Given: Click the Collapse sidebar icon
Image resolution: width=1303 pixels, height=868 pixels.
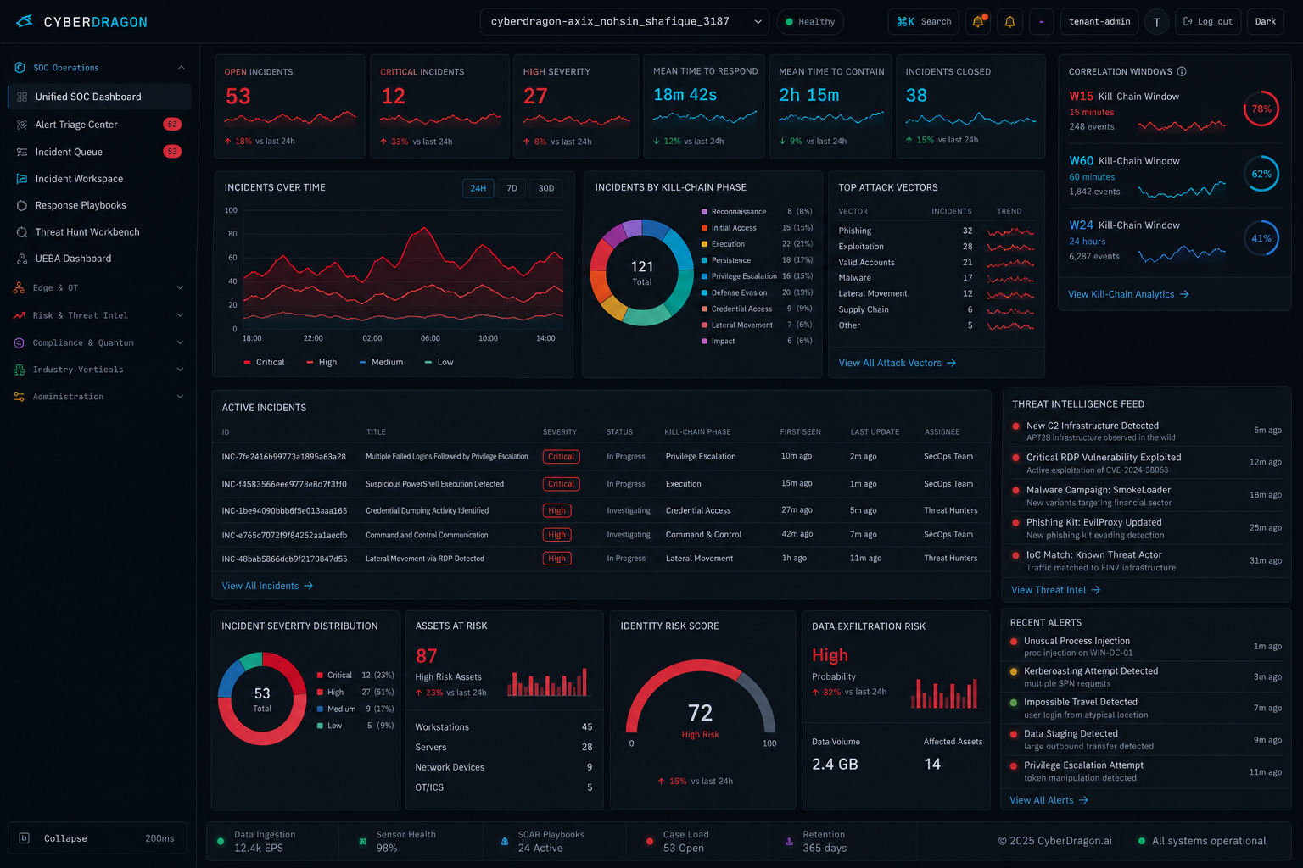Looking at the screenshot, I should pyautogui.click(x=25, y=838).
